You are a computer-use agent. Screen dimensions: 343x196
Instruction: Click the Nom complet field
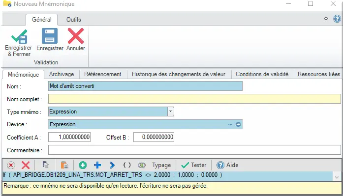(x=194, y=99)
